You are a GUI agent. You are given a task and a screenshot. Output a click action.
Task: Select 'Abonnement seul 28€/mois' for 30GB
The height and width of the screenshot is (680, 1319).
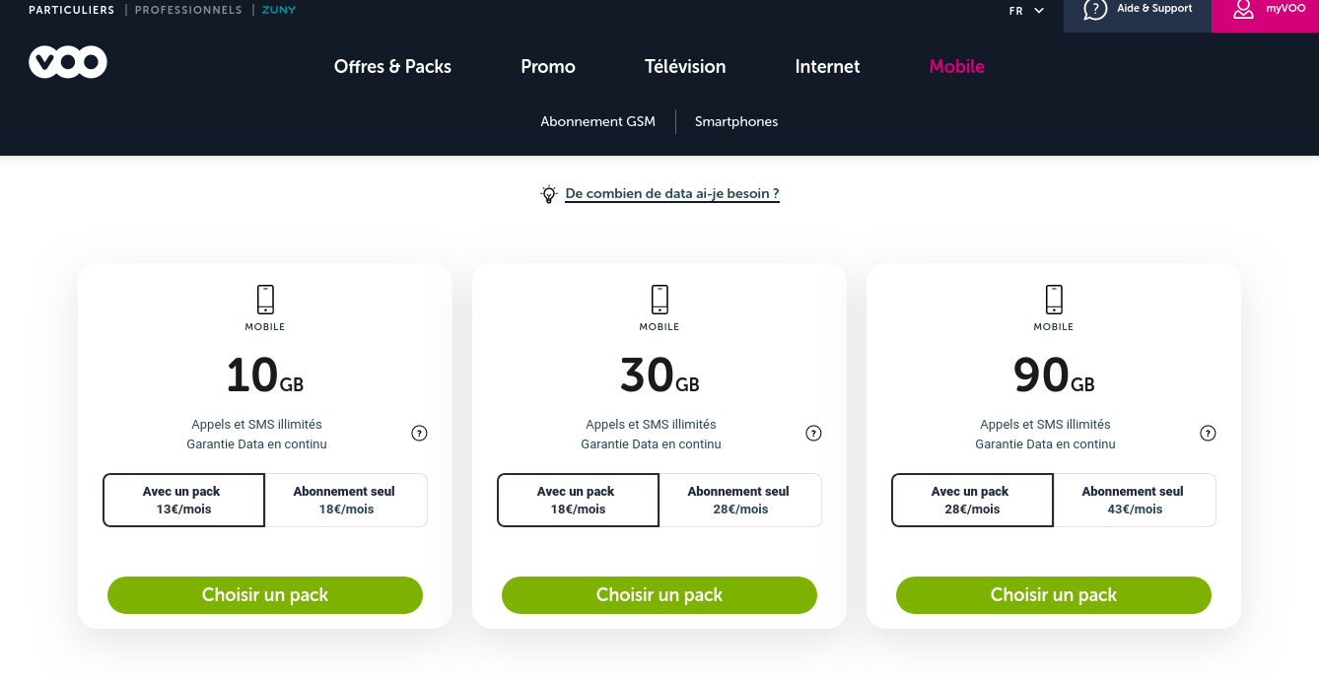[740, 501]
